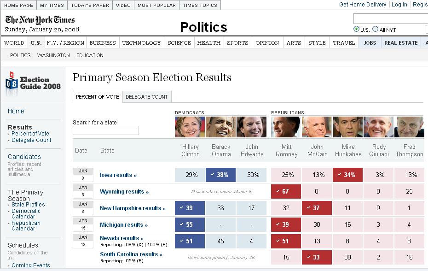Click Hillary Clinton's photo thumbnail
428x271 pixels.
[x=190, y=127]
